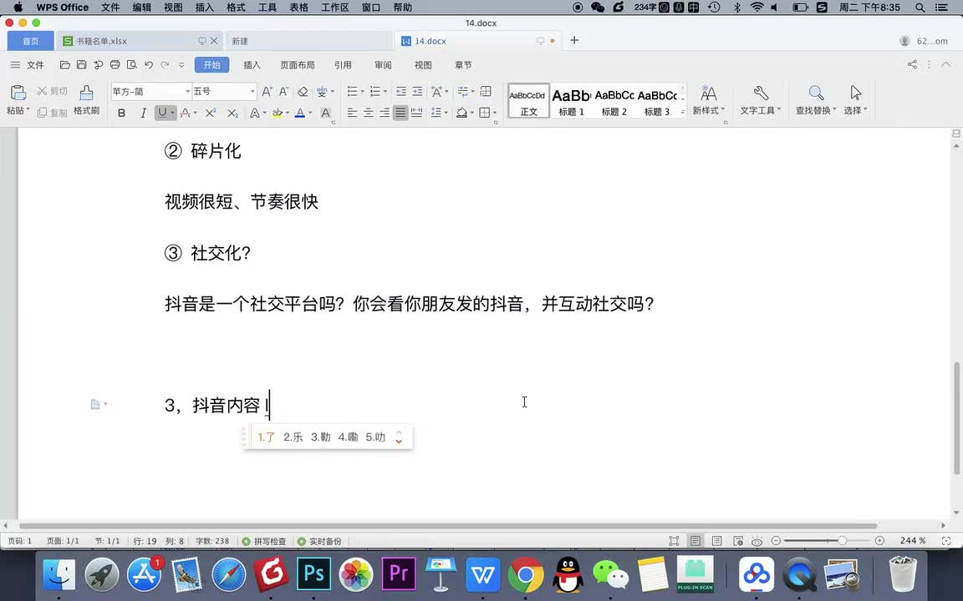Apply the Format Painter (格式刷)
Viewport: 963px width, 601px height.
coord(87,100)
